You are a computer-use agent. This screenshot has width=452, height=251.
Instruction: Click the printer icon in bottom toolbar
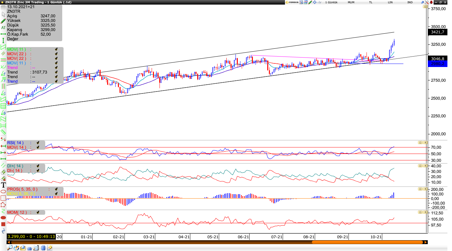(23, 248)
